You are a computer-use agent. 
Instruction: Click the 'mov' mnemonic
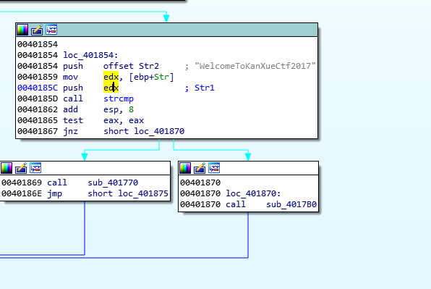coord(70,77)
